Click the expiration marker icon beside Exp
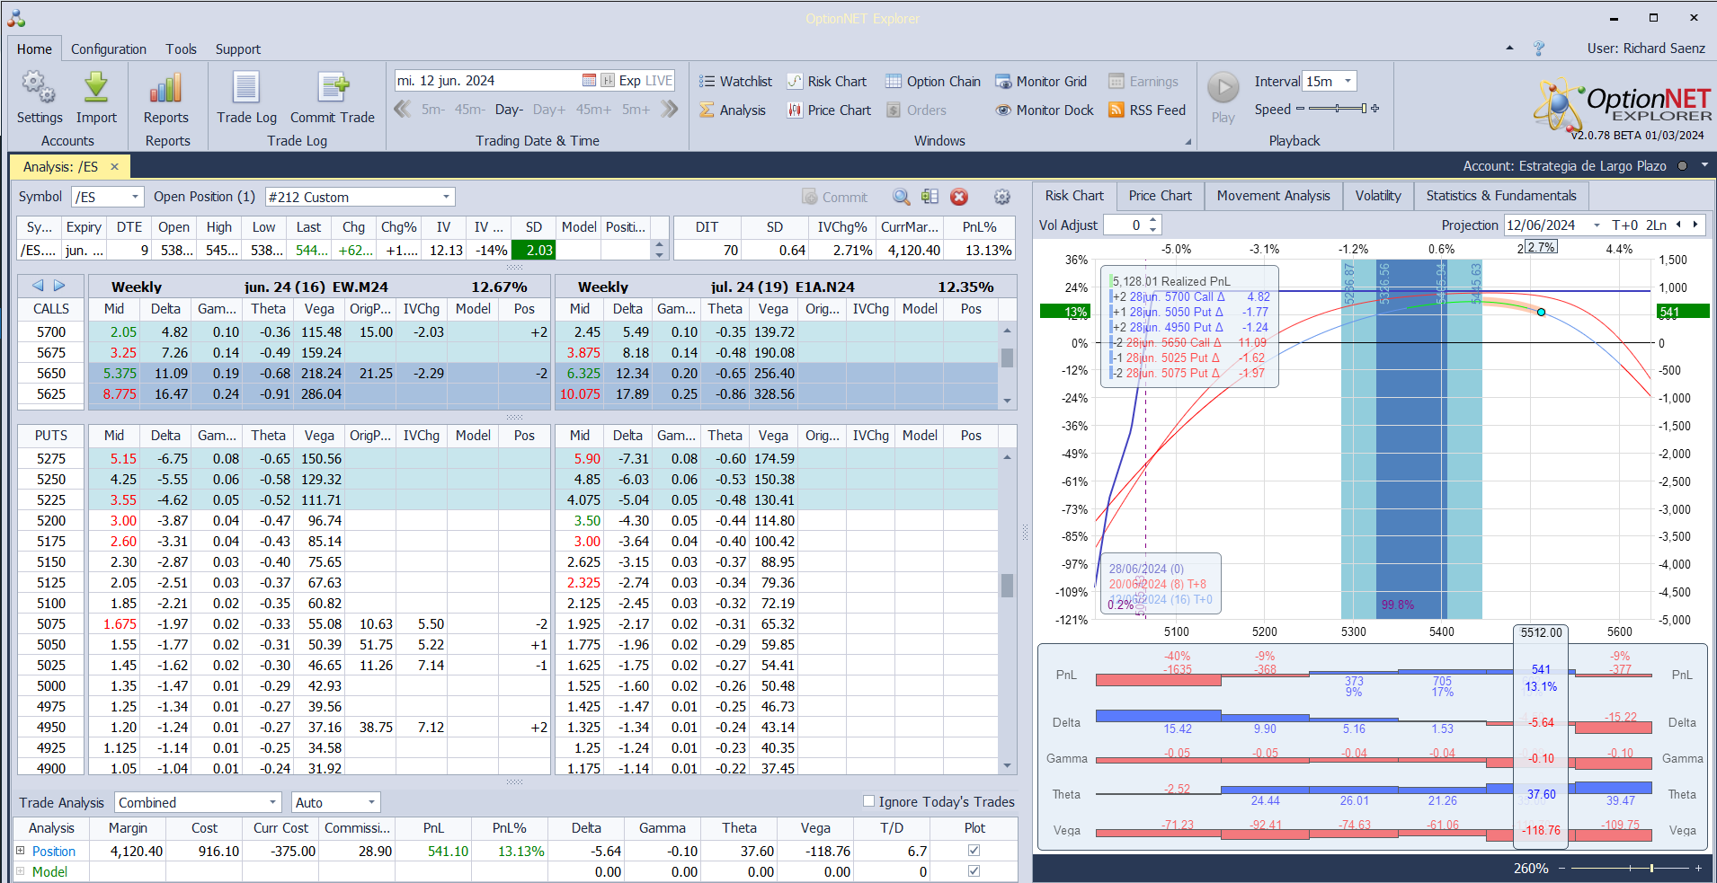 tap(608, 80)
